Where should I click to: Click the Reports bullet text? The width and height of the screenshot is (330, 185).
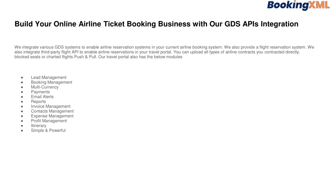tap(38, 101)
